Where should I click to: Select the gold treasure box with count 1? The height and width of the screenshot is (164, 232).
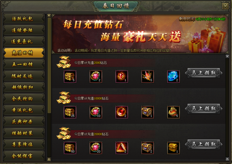(173, 148)
